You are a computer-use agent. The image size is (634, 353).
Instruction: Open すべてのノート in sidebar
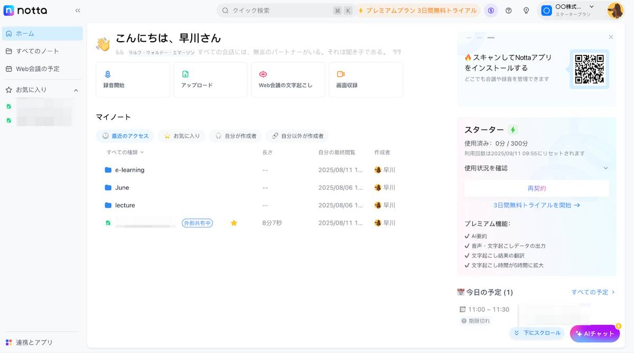(x=42, y=51)
